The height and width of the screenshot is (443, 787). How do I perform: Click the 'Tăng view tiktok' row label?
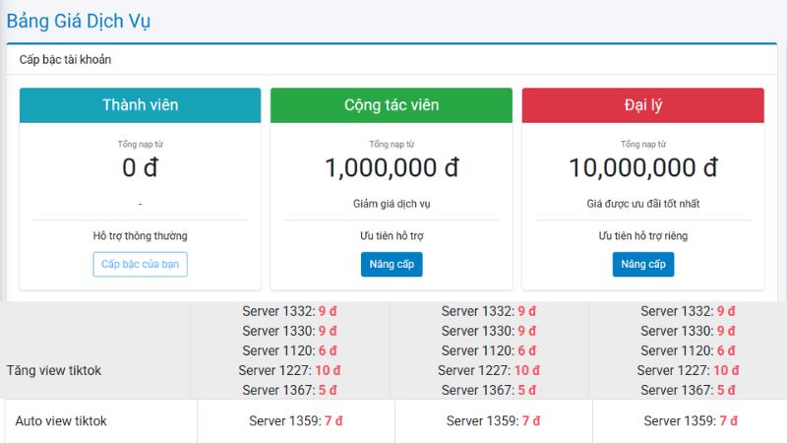(54, 371)
